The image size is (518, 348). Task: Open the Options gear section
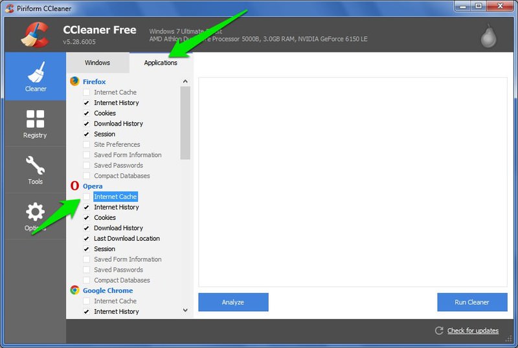tap(36, 217)
